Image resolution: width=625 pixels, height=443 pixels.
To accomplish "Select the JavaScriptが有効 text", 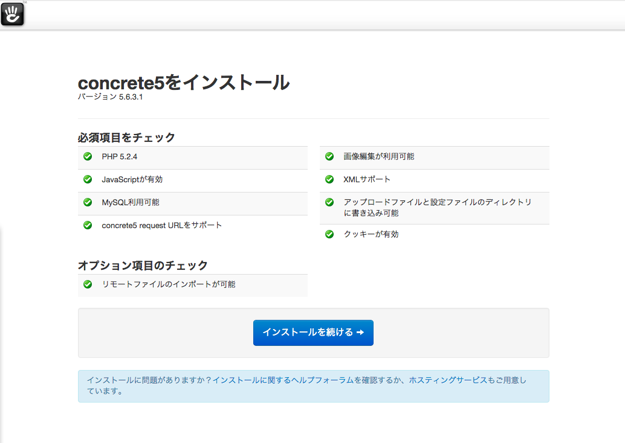I will (132, 179).
